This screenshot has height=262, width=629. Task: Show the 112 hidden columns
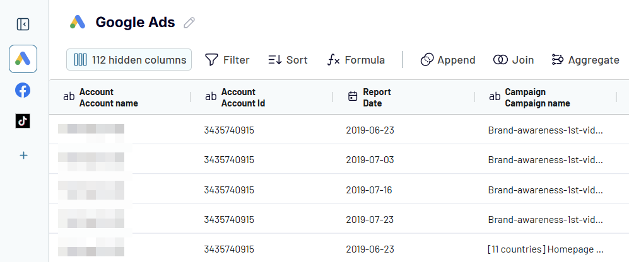click(x=129, y=60)
